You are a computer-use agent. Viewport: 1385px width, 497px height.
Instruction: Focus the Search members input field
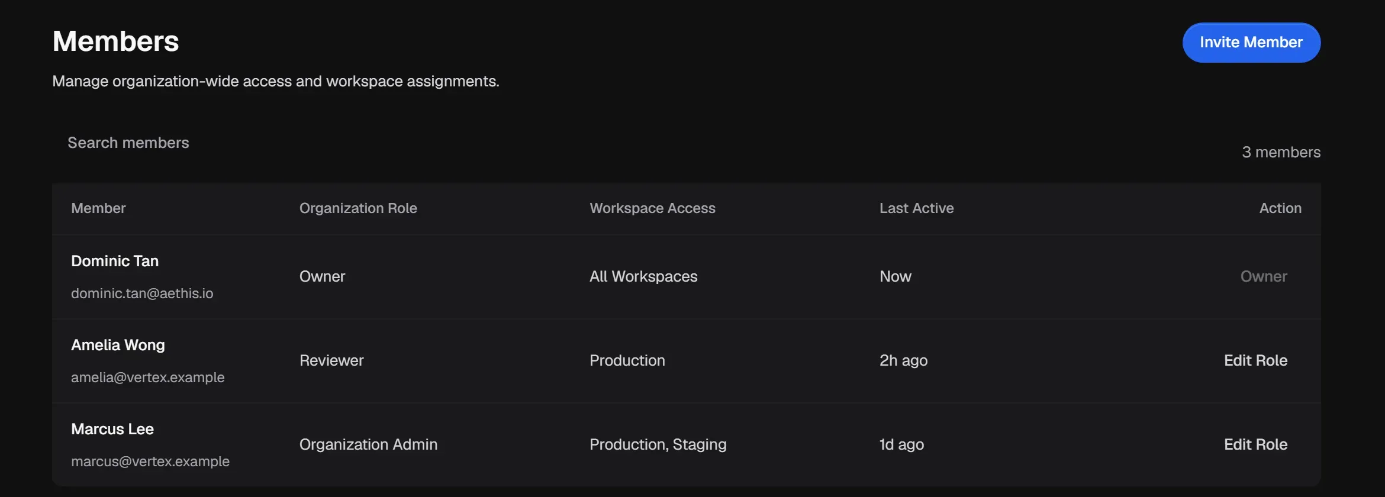point(128,143)
